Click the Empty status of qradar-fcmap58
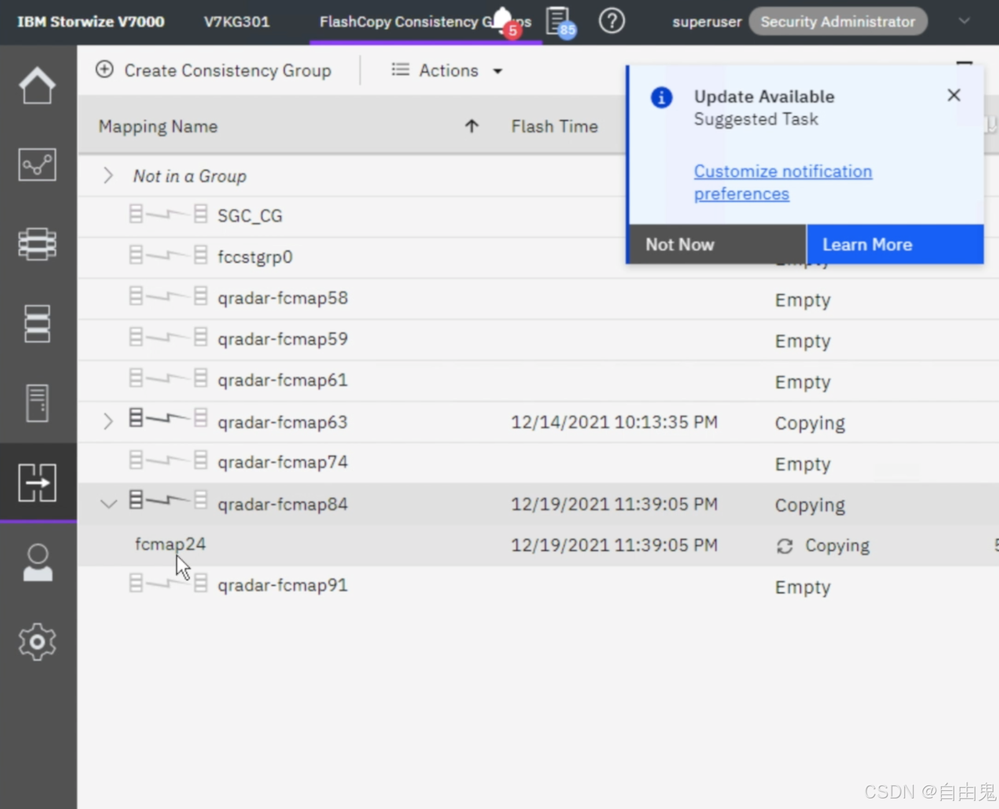The width and height of the screenshot is (999, 809). click(x=802, y=301)
